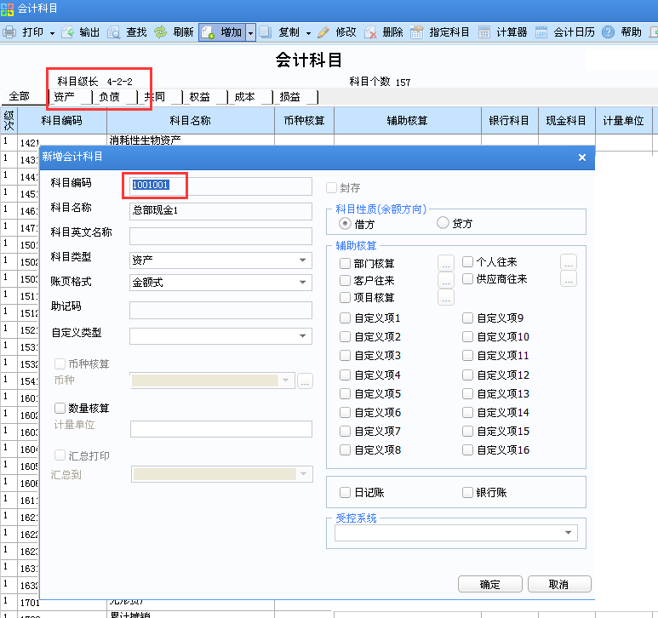Screen dimensions: 658x618
Task: Click the ellipsis button beside 部门核算
Action: click(x=446, y=264)
